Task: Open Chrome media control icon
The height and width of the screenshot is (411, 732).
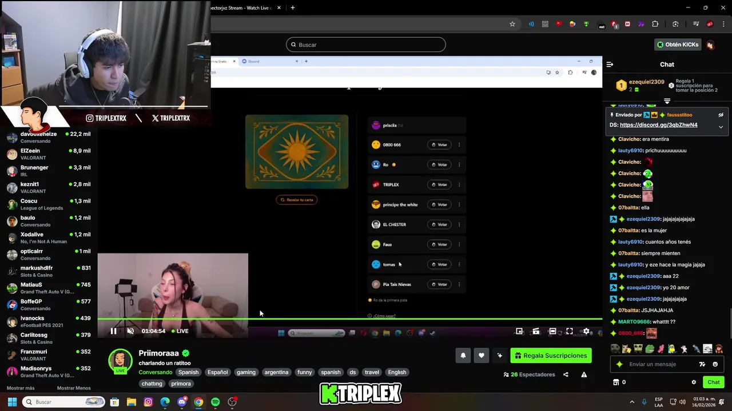Action: 696,24
